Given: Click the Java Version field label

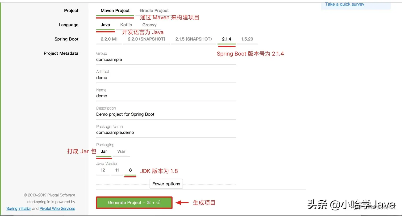Looking at the screenshot, I should pyautogui.click(x=107, y=163).
